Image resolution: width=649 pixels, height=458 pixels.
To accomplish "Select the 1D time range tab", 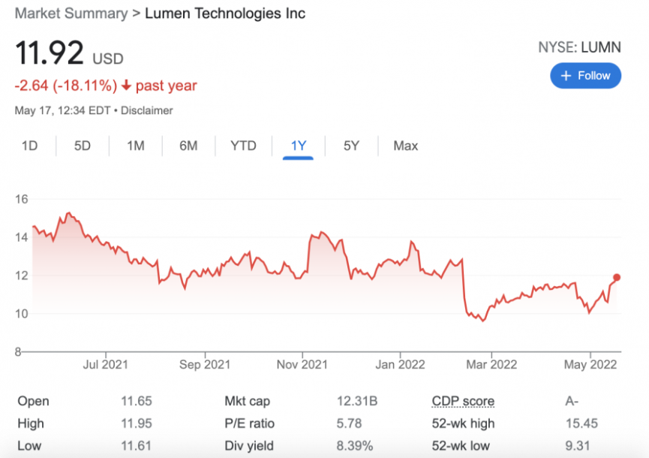I will point(29,146).
